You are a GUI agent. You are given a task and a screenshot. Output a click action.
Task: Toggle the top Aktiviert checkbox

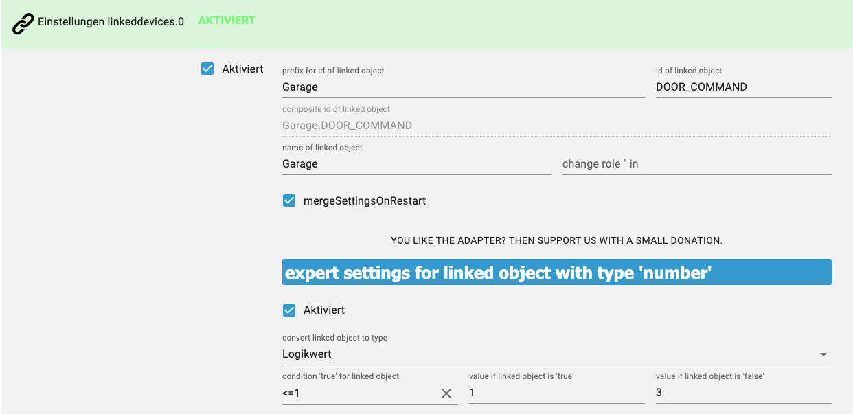pyautogui.click(x=207, y=69)
